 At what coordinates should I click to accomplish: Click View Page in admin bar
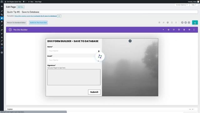click(x=38, y=2)
